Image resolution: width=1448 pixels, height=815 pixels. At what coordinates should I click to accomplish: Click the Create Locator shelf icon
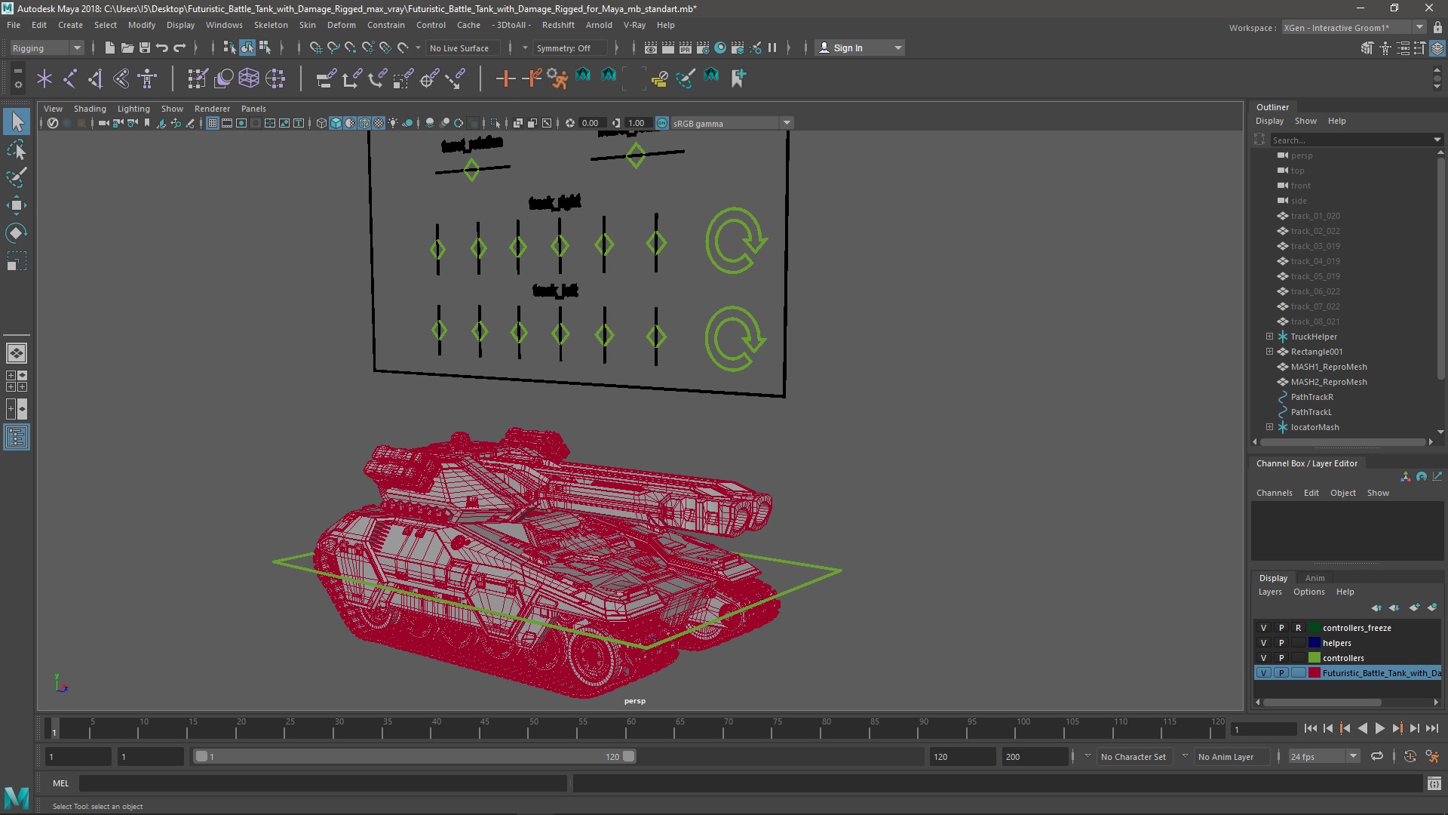point(44,78)
